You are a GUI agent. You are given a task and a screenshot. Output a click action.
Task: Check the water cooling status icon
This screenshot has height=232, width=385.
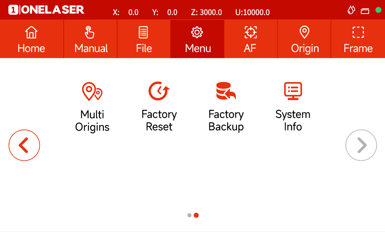(x=351, y=11)
